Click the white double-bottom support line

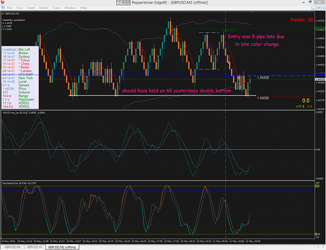point(162,96)
